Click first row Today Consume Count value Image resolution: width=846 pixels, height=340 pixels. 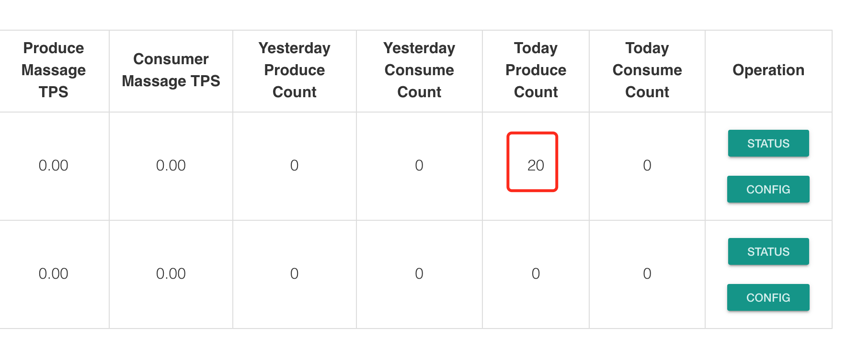(x=647, y=165)
